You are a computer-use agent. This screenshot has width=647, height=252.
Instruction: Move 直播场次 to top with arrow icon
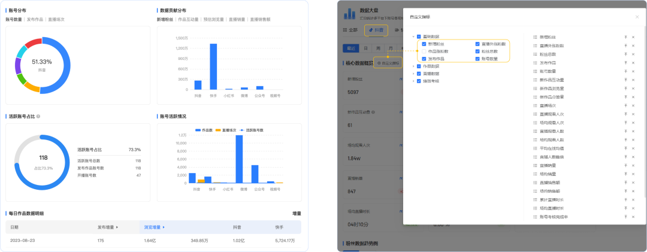pos(625,105)
